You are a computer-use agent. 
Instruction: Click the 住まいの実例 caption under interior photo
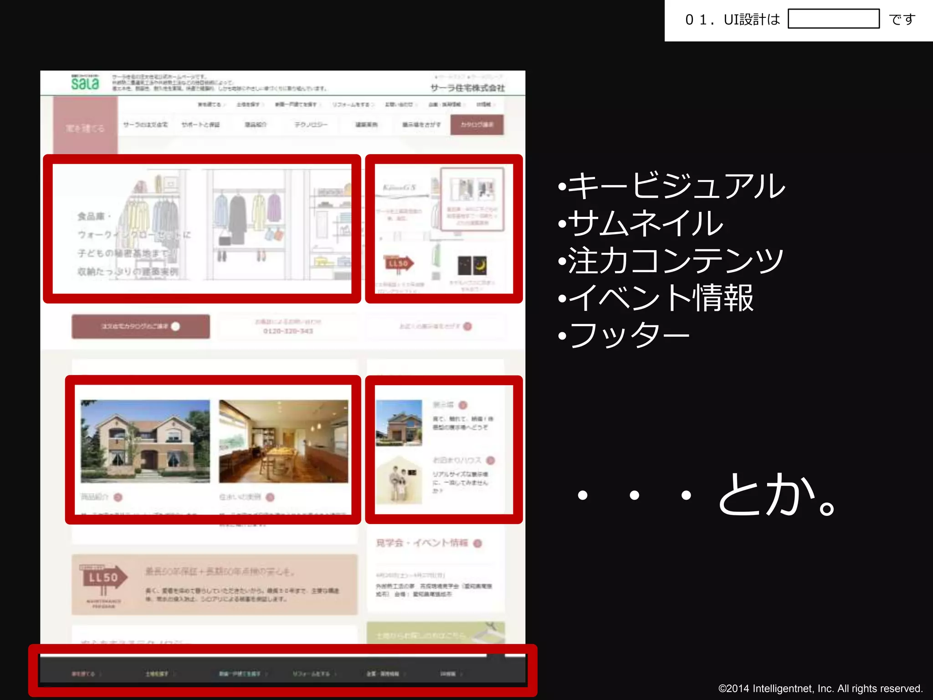pos(241,497)
